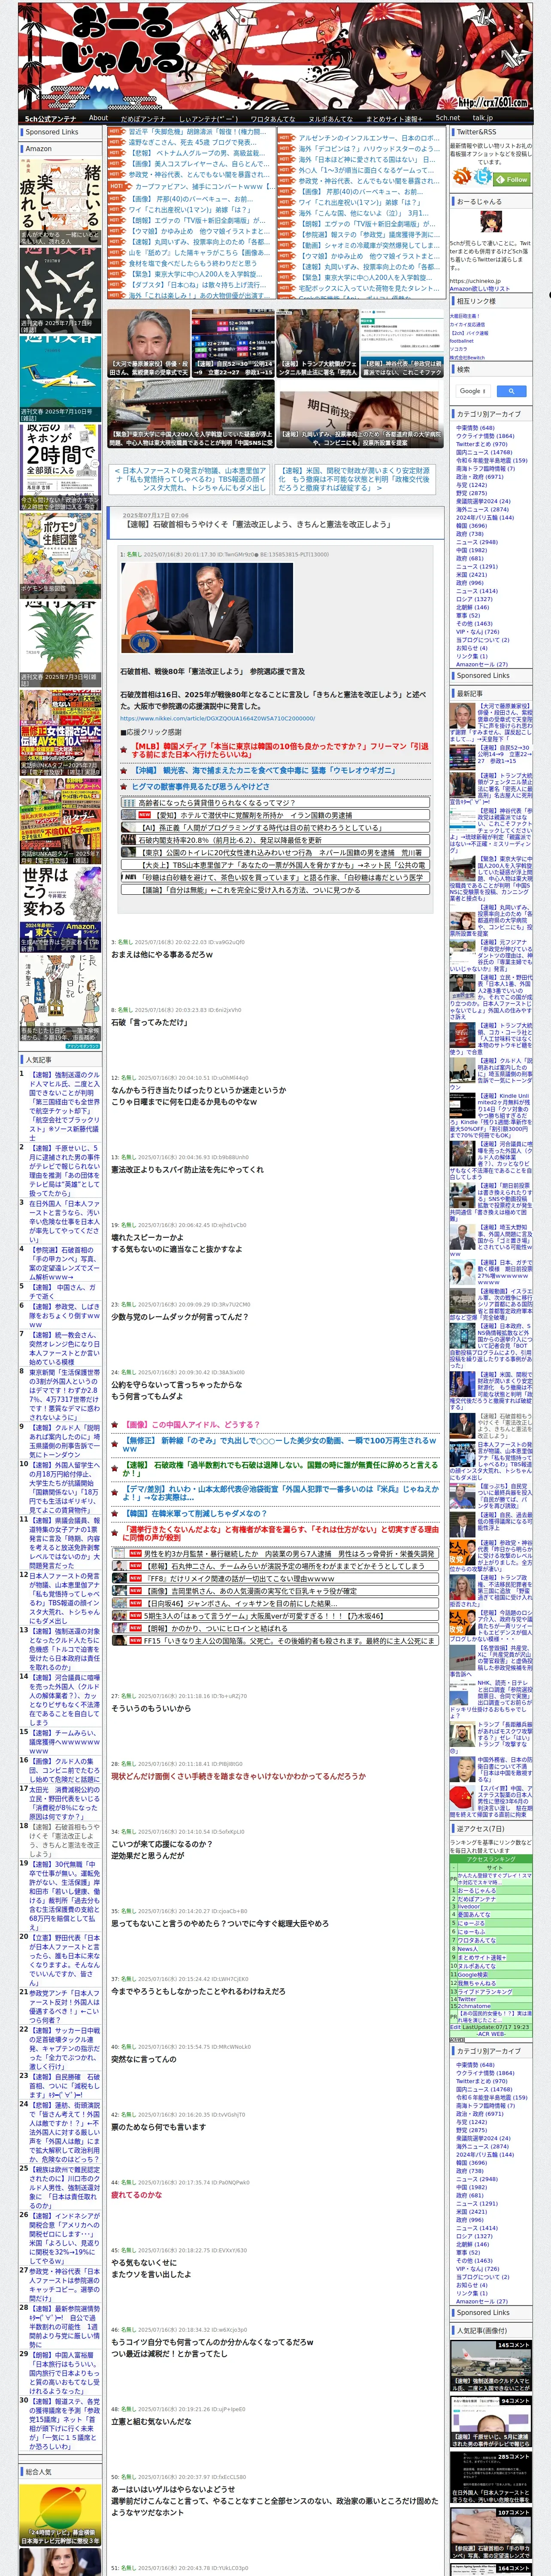
Task: Open the カイカイ反応通信 mutual link
Action: tap(467, 324)
